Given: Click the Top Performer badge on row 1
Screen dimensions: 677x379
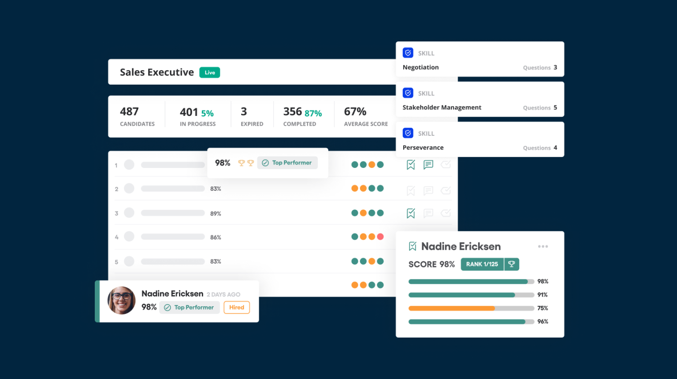Looking at the screenshot, I should tap(287, 163).
